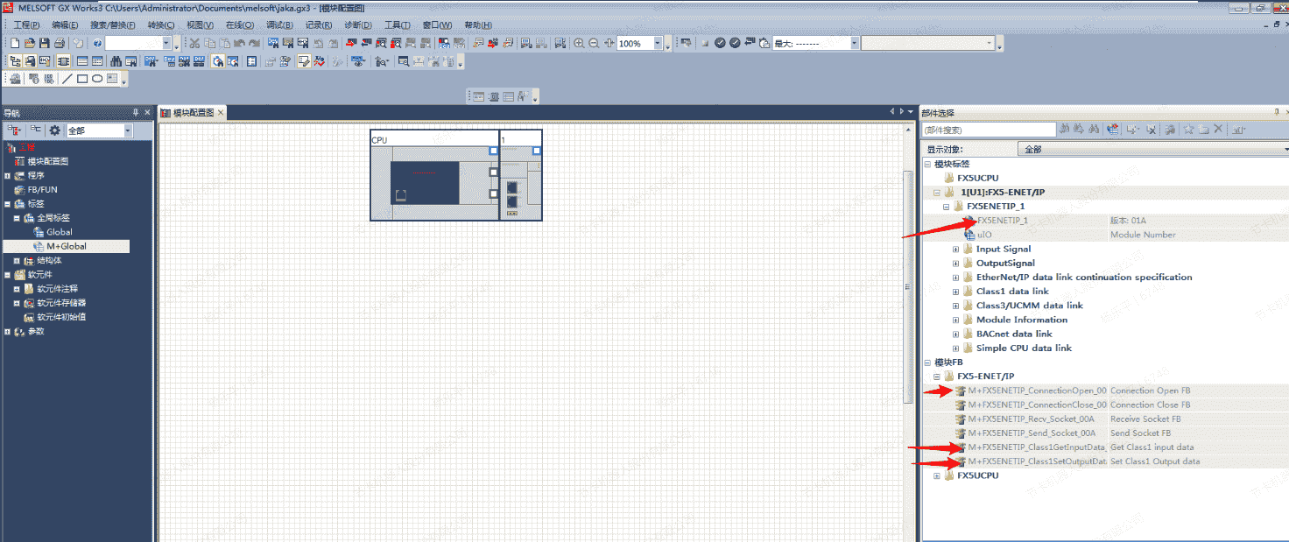Viewport: 1289px width, 542px height.
Task: Select Global label in navigation tree
Action: click(x=60, y=232)
